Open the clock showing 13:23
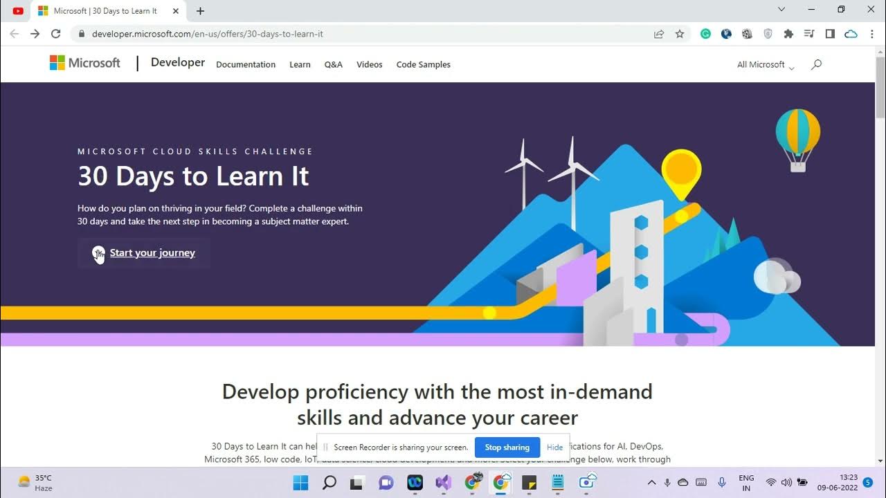This screenshot has height=498, width=886. (x=838, y=483)
